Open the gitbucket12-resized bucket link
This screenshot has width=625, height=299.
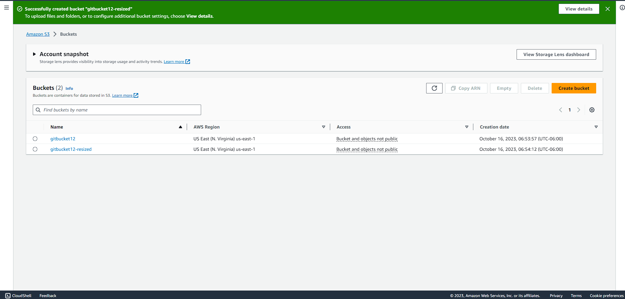(x=71, y=149)
